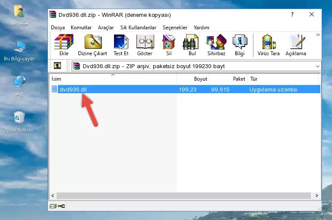Extract files with Dizine Çıkart
This screenshot has width=332, height=220.
point(92,45)
